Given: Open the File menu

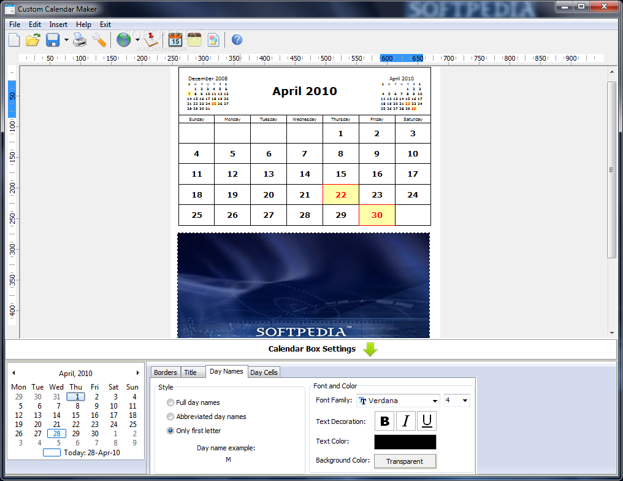Looking at the screenshot, I should click(15, 25).
